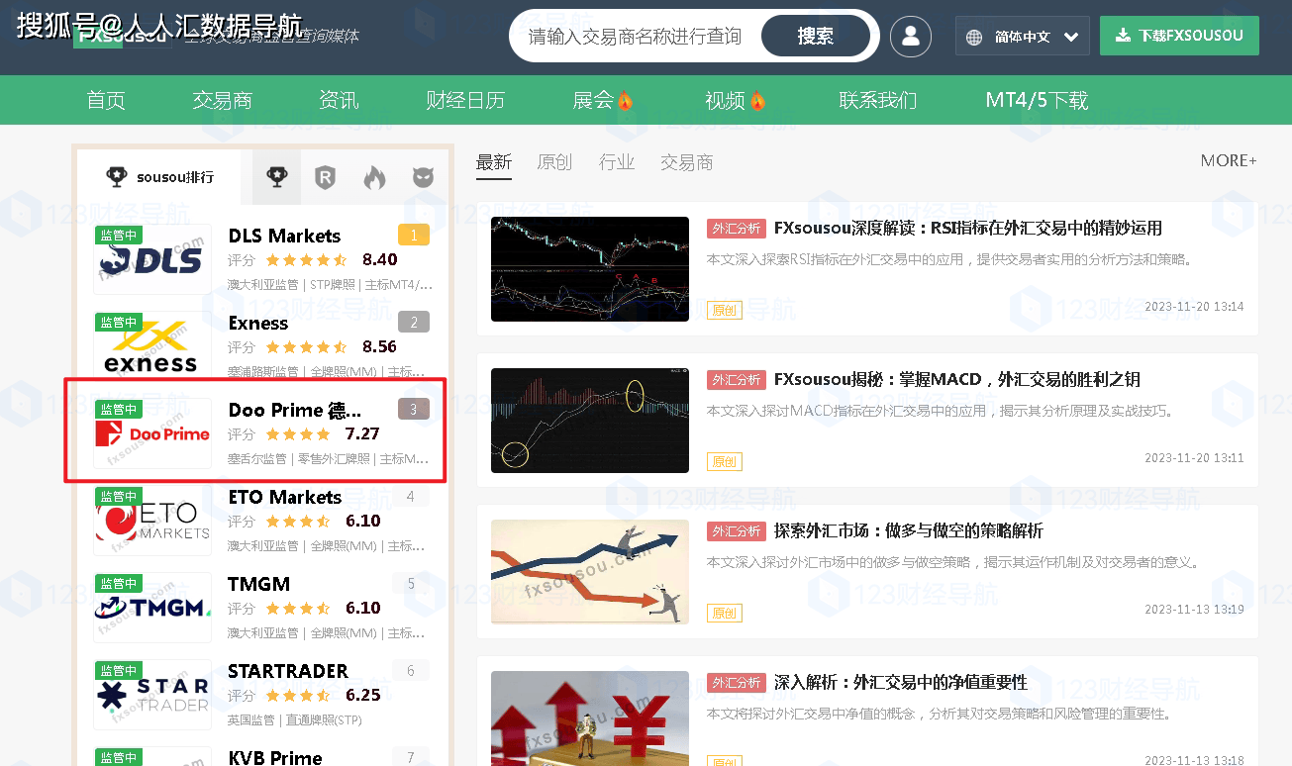Click the MACD article chart thumbnail
The height and width of the screenshot is (766, 1292).
pyautogui.click(x=590, y=421)
